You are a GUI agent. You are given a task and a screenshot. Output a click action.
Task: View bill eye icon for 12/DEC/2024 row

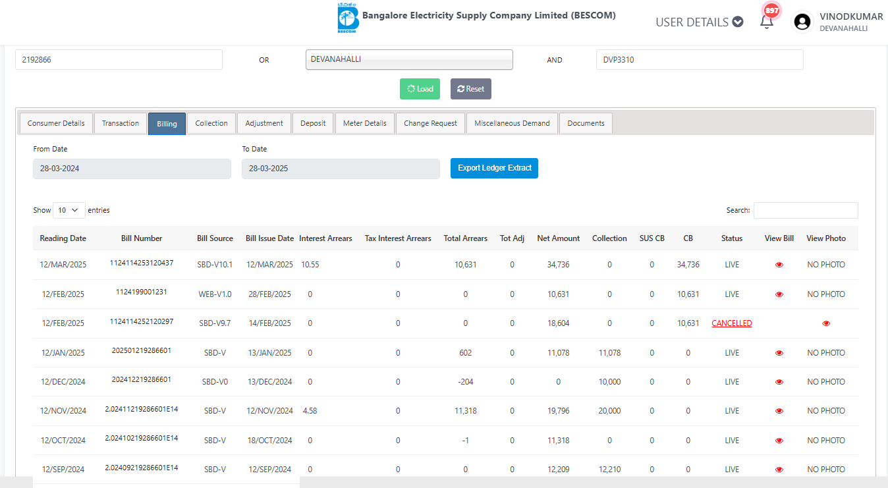click(x=779, y=382)
